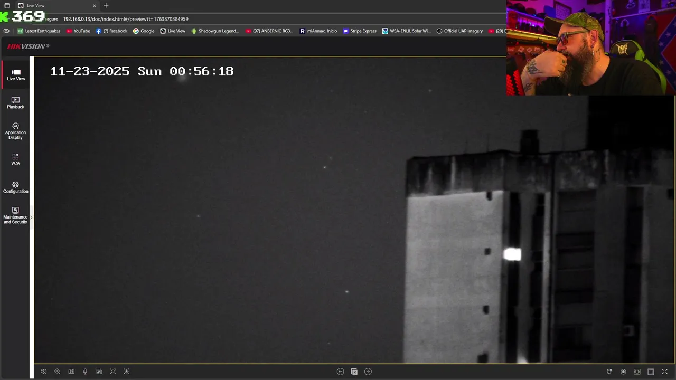This screenshot has width=676, height=380.
Task: Open the Configuration settings
Action: click(x=15, y=188)
